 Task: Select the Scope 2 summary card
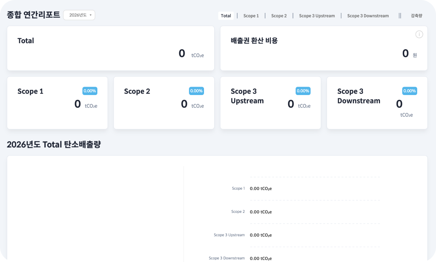point(164,103)
